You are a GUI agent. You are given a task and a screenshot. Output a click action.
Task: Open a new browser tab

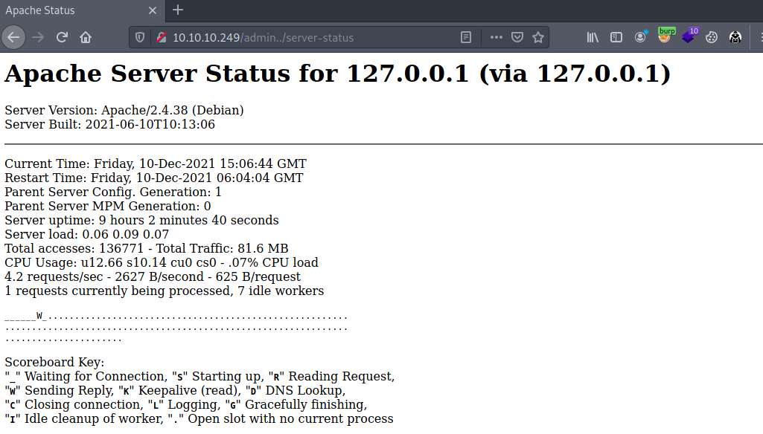tap(178, 10)
